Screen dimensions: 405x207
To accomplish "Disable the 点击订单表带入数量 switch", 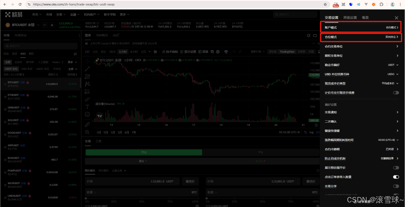I will point(396,177).
